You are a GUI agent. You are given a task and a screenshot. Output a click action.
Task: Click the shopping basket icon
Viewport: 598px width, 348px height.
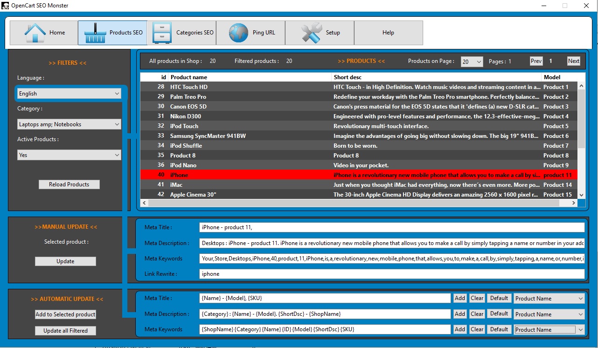95,33
